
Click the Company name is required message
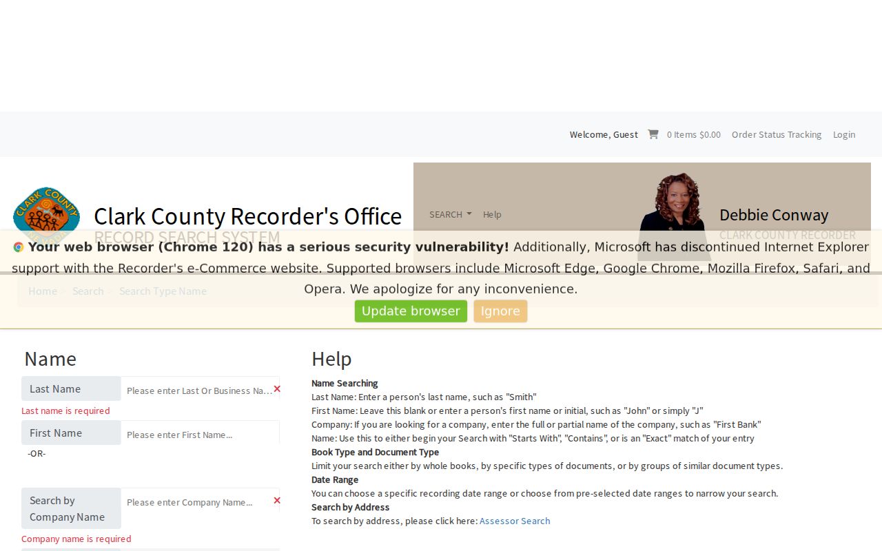[76, 539]
